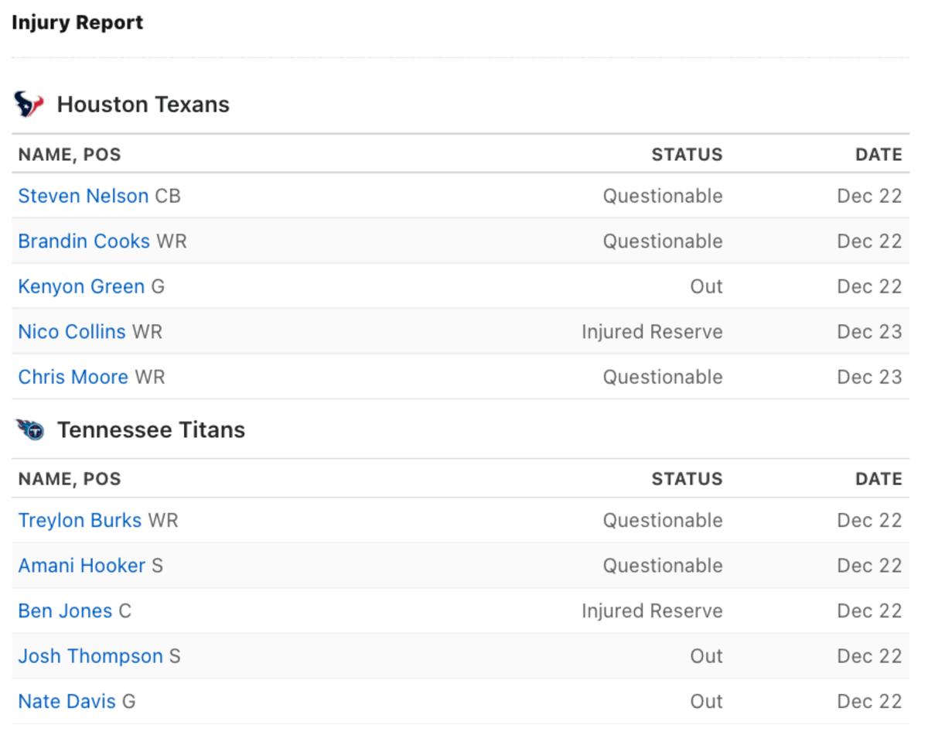Open Ben Jones player profile
This screenshot has width=928, height=749.
[x=65, y=610]
